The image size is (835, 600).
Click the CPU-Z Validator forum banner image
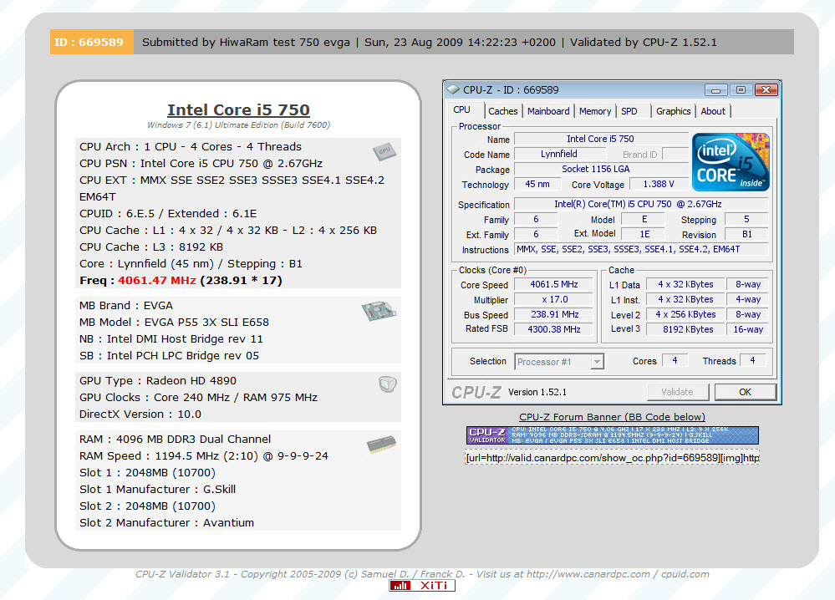pyautogui.click(x=613, y=435)
